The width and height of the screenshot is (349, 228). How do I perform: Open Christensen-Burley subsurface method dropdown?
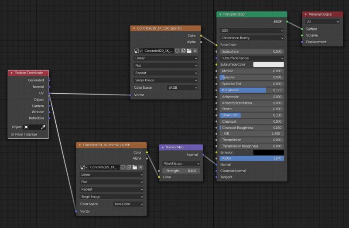pos(252,38)
